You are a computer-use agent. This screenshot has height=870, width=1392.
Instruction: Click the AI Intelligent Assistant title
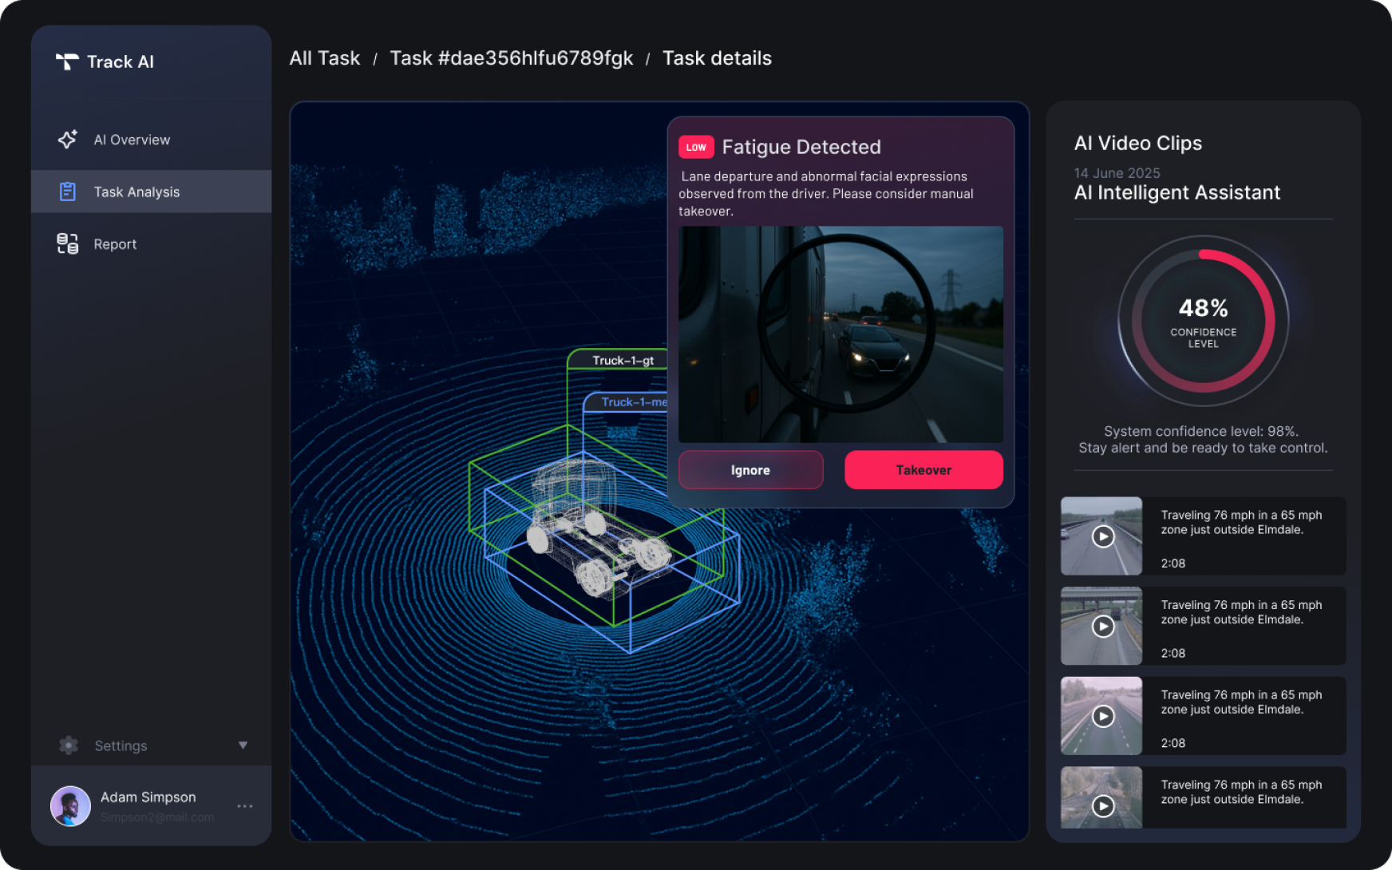click(1176, 193)
